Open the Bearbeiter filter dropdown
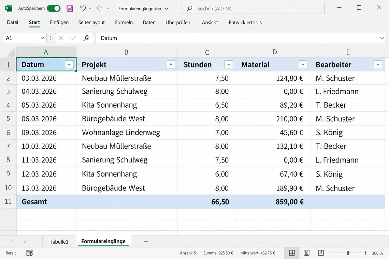This screenshot has width=389, height=259. point(378,65)
